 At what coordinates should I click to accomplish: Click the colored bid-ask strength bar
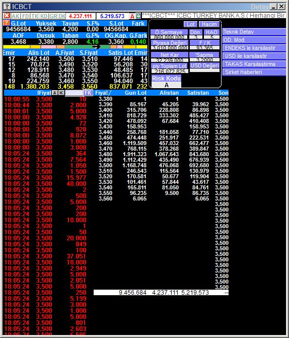click(x=75, y=47)
